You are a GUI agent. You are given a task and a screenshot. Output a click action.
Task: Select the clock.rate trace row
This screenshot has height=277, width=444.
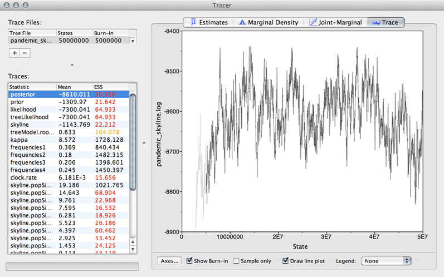[69, 177]
